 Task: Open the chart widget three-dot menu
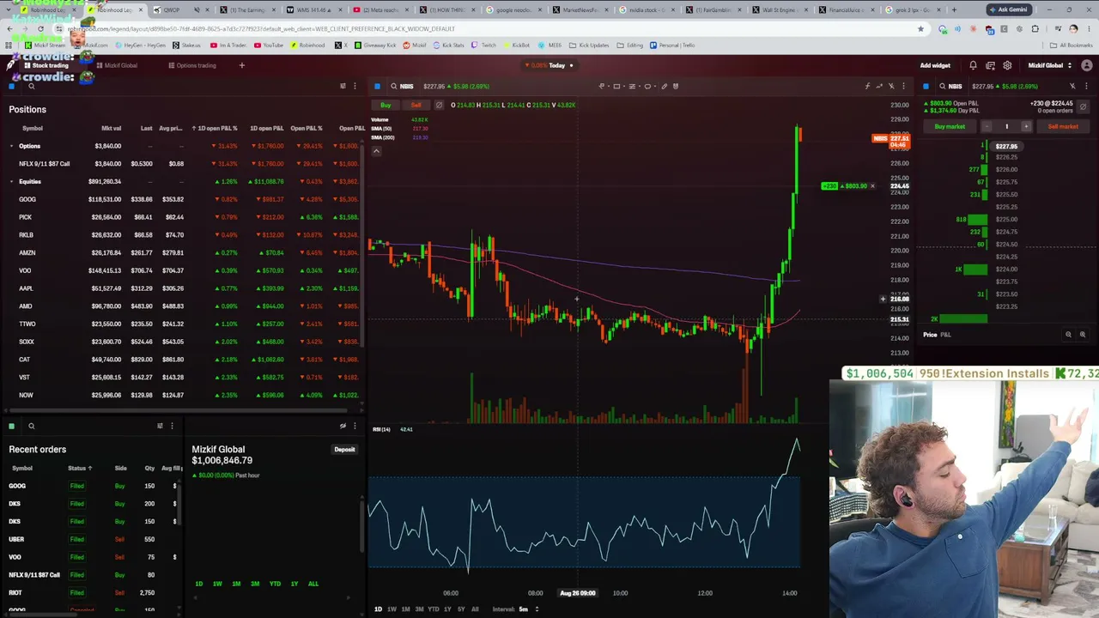[903, 86]
